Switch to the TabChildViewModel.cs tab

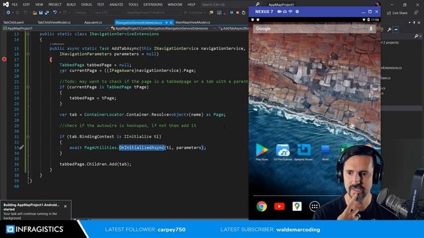coord(54,22)
